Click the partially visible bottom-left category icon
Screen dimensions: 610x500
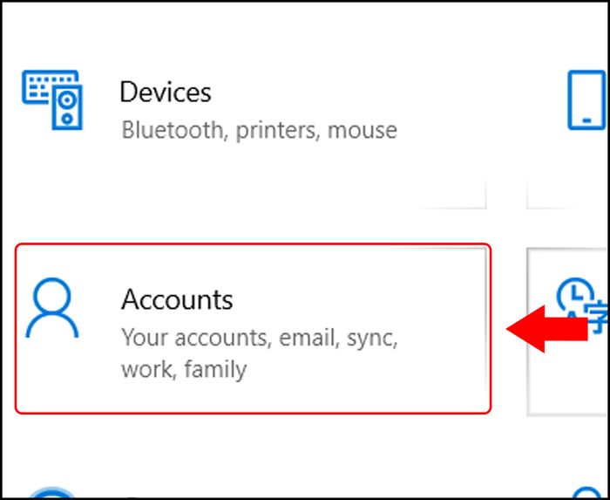coord(51,493)
